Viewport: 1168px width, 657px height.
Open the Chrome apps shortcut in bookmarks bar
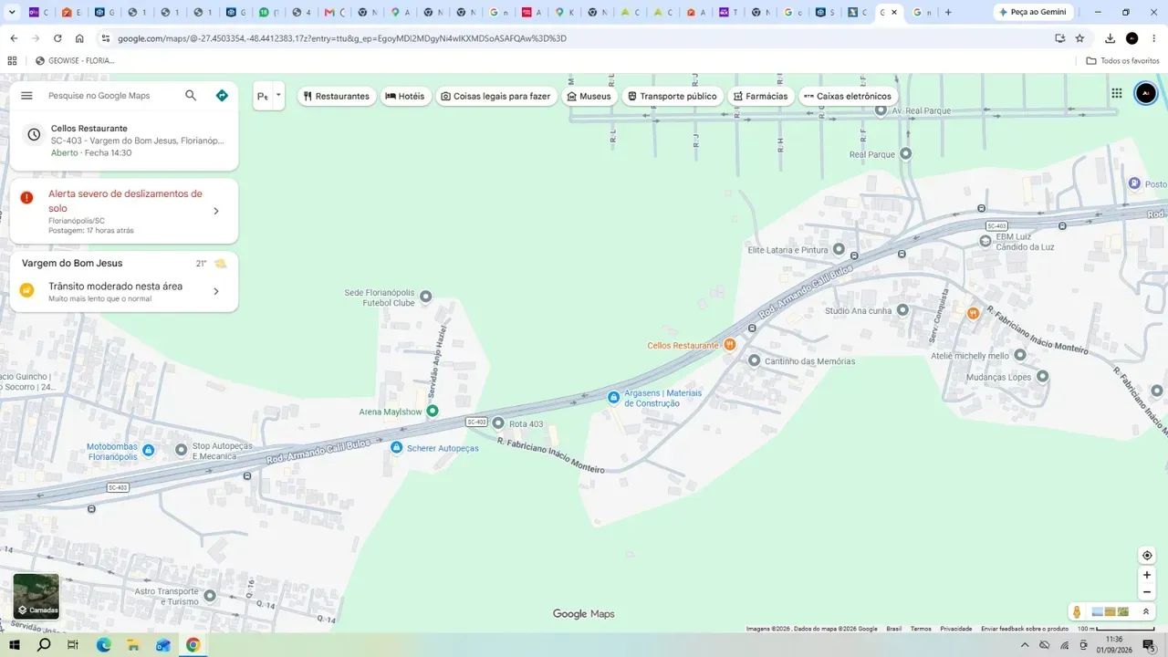point(12,60)
